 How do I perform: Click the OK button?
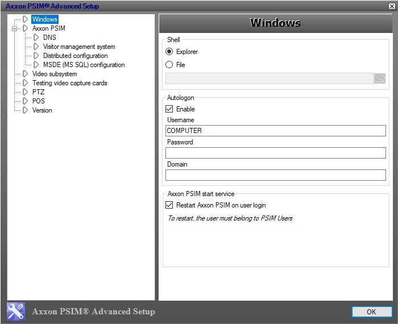pyautogui.click(x=372, y=311)
